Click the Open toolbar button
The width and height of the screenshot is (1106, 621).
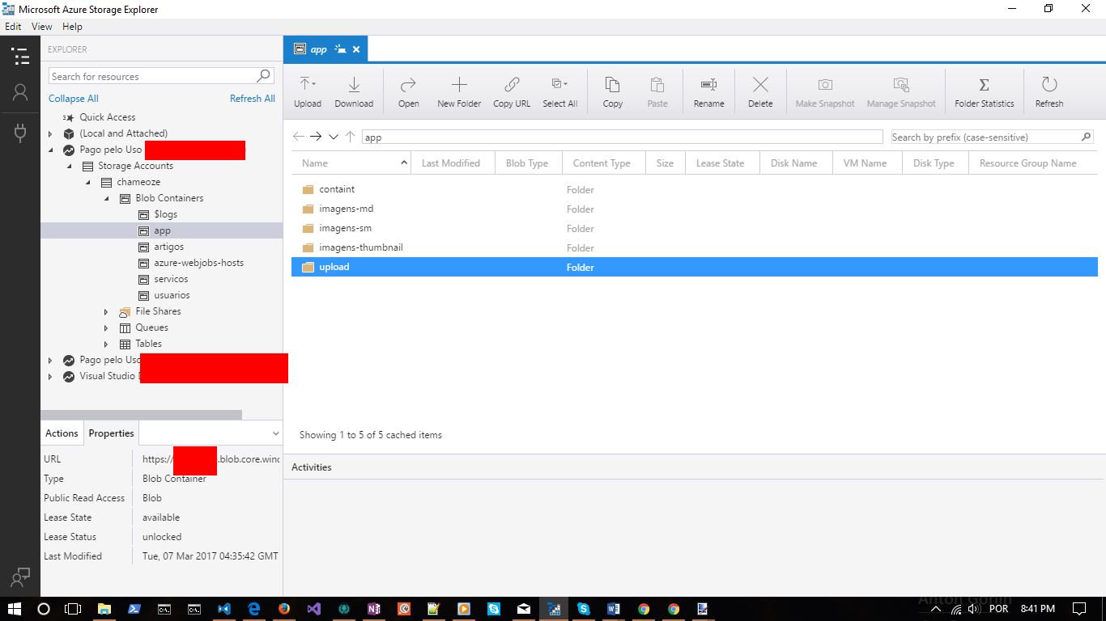409,92
